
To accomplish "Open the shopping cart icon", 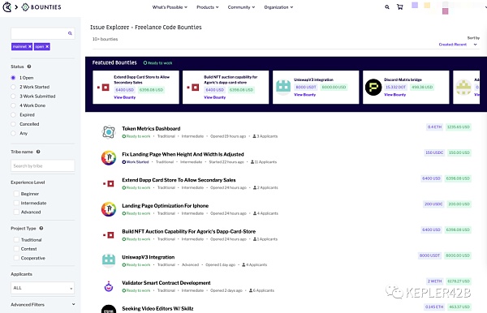I will 400,7.
